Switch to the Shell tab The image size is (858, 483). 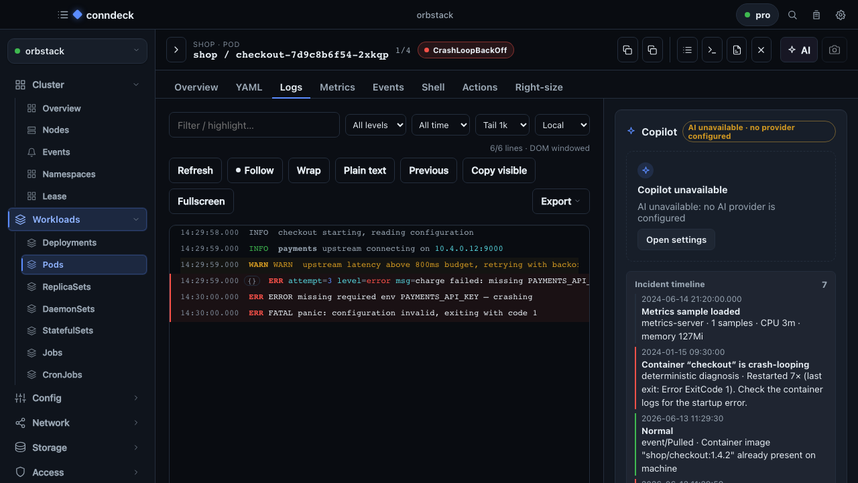click(433, 87)
